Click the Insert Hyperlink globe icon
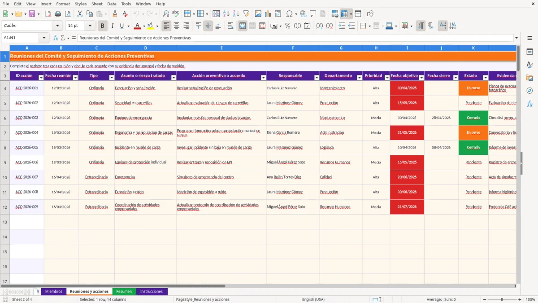 point(303,14)
